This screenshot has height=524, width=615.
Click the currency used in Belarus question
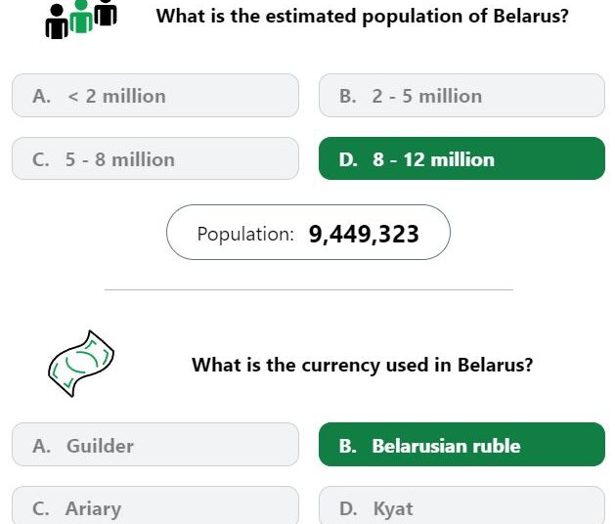click(363, 365)
